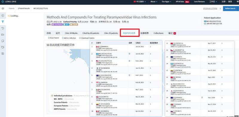239x117 pixels.
Task: Open the notes sticky icon in sidebar
Action: [3, 41]
